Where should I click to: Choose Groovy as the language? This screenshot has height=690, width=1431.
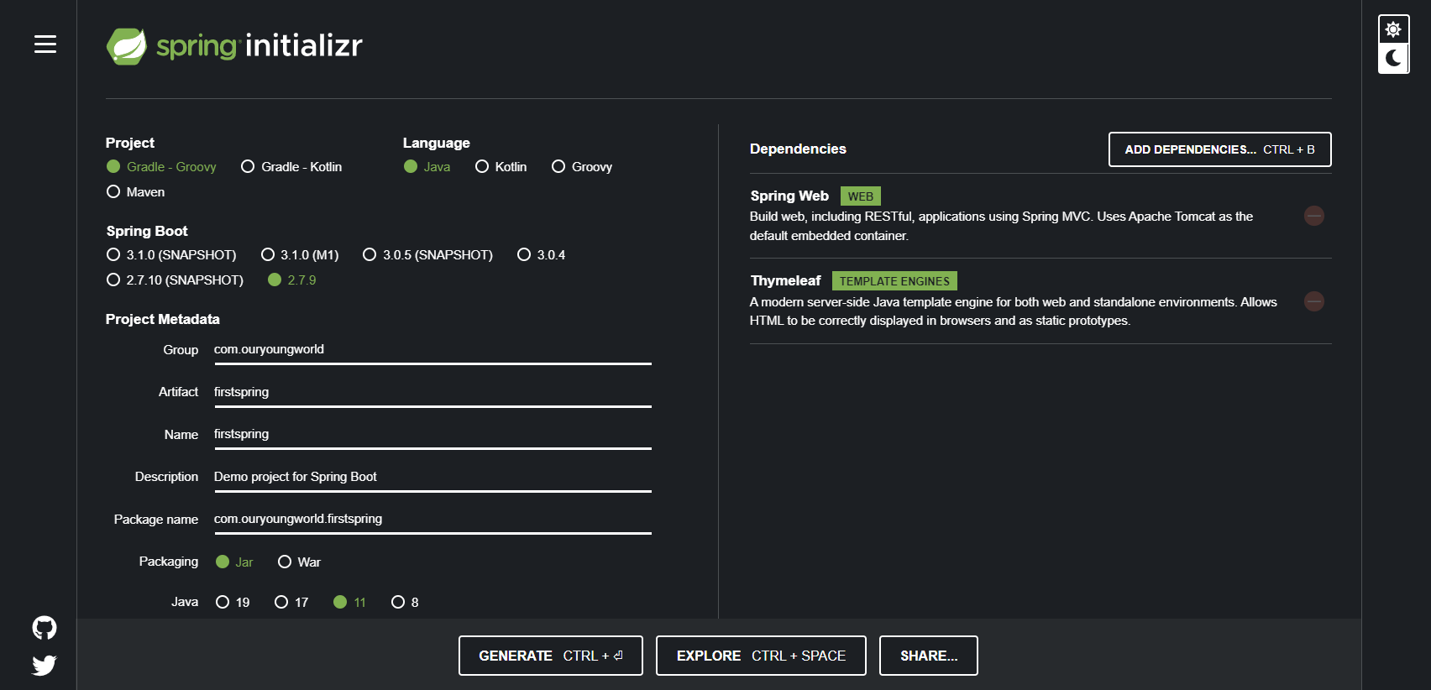(x=582, y=167)
